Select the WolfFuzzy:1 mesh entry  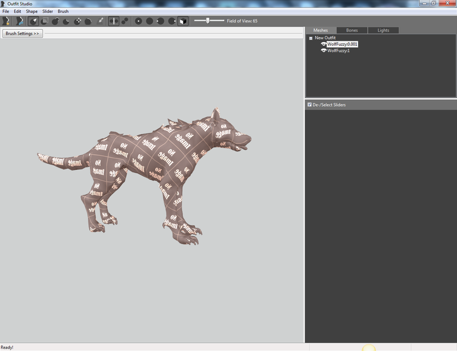[x=338, y=51]
